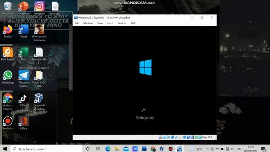The height and width of the screenshot is (152, 270).
Task: Click the audio indicator in VM status bar
Action: point(168,137)
